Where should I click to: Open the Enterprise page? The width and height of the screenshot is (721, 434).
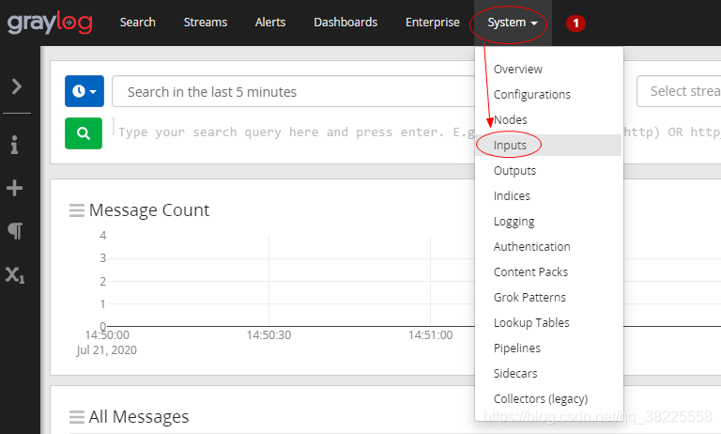[x=432, y=23]
